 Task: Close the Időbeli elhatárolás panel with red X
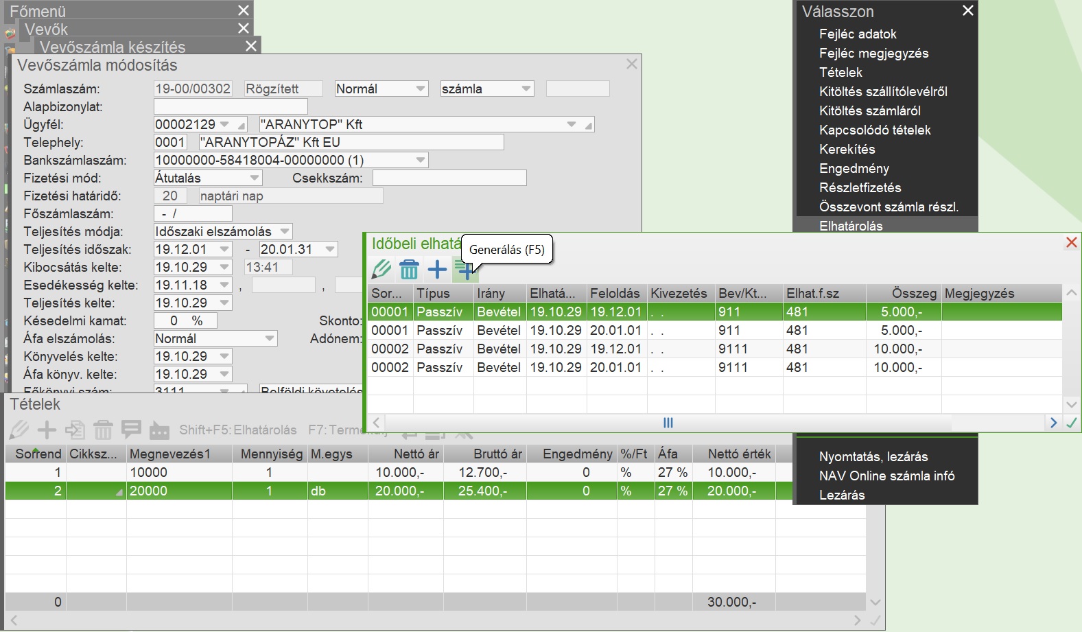(x=1071, y=242)
